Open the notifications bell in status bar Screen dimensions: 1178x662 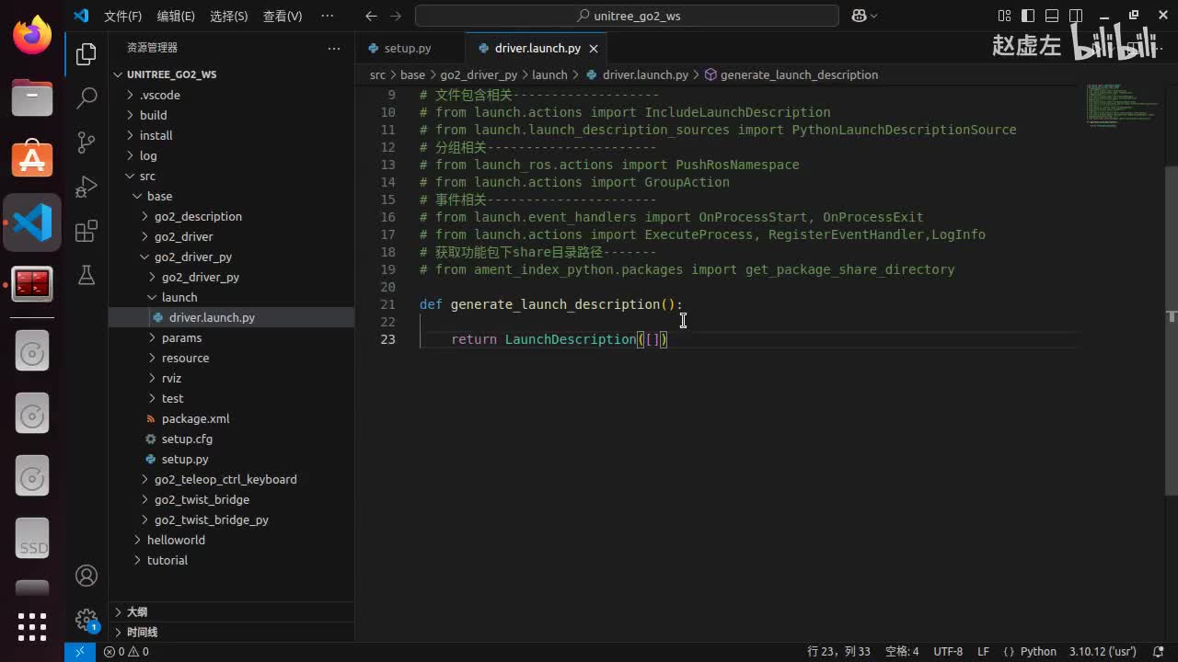(x=1158, y=651)
